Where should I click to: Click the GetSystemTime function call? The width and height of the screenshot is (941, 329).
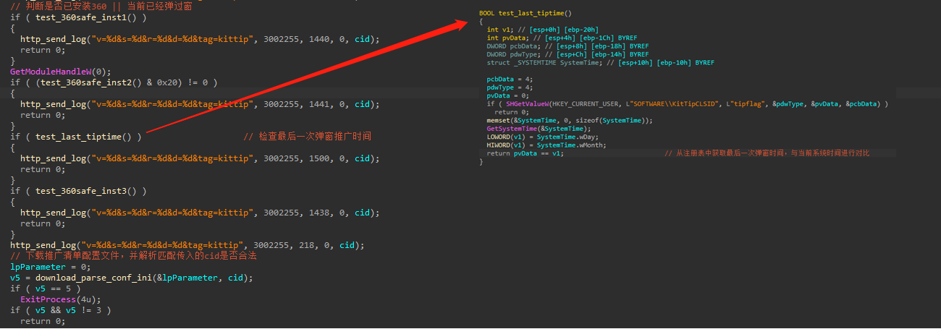tap(510, 129)
